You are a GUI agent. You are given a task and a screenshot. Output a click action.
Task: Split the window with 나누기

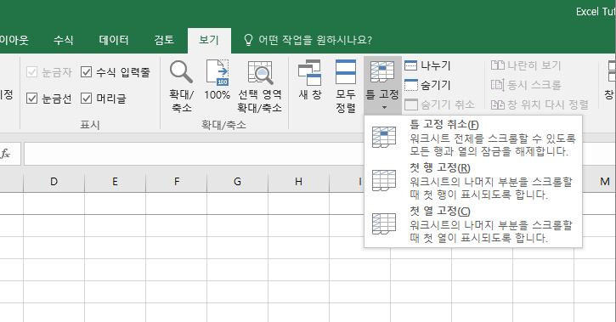(427, 65)
